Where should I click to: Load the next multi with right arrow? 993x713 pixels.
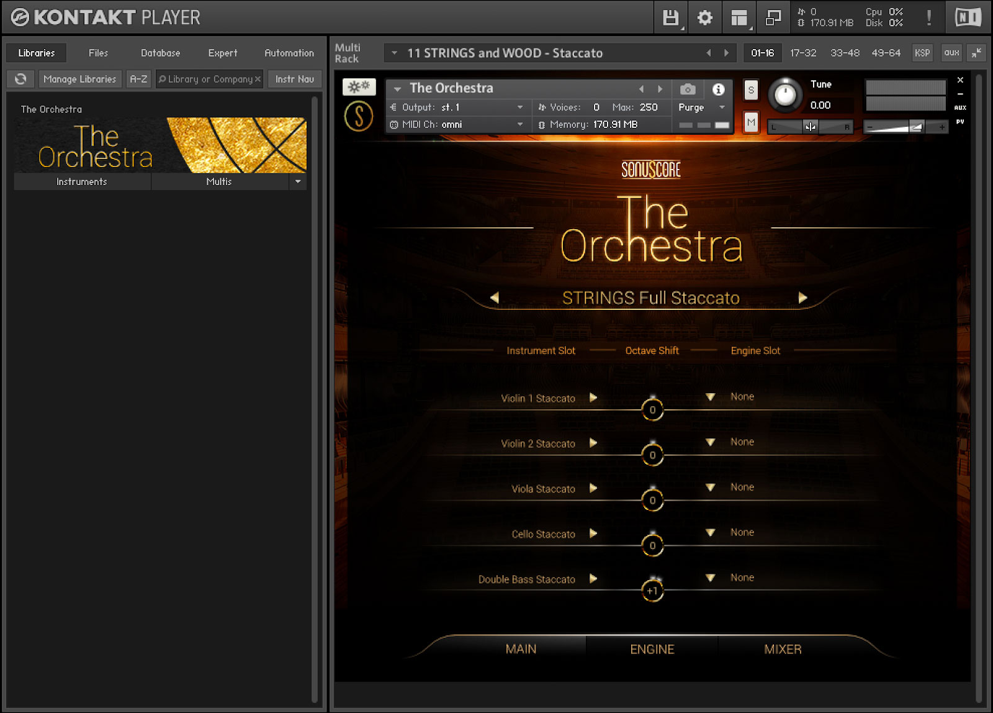tap(726, 53)
